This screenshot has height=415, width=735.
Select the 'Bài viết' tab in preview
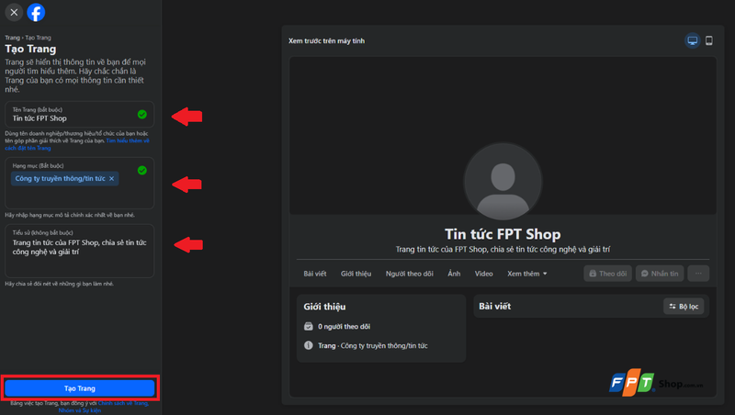tap(315, 274)
